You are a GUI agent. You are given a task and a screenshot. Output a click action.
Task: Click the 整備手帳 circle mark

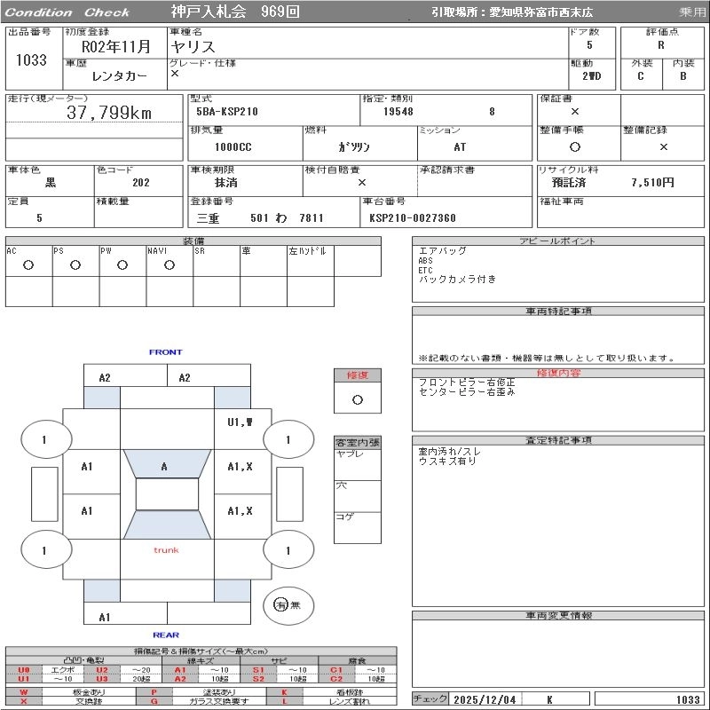click(x=575, y=146)
